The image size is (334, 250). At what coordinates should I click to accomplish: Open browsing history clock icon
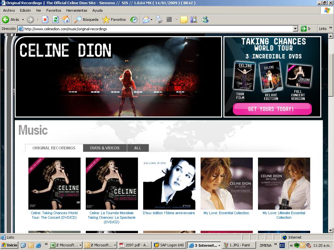(x=134, y=20)
